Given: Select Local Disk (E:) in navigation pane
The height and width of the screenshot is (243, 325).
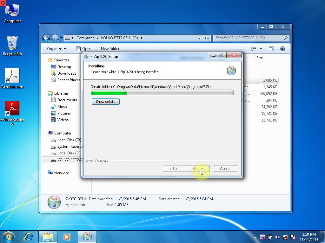Looking at the screenshot, I should [x=66, y=153].
